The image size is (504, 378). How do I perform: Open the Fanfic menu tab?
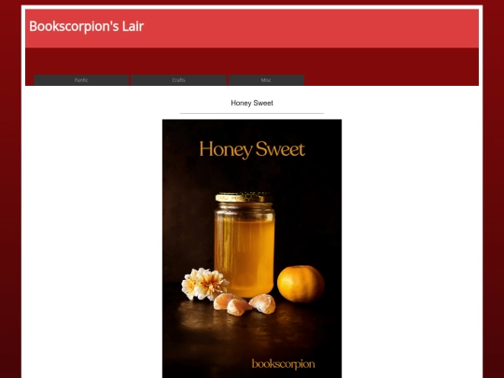(81, 80)
